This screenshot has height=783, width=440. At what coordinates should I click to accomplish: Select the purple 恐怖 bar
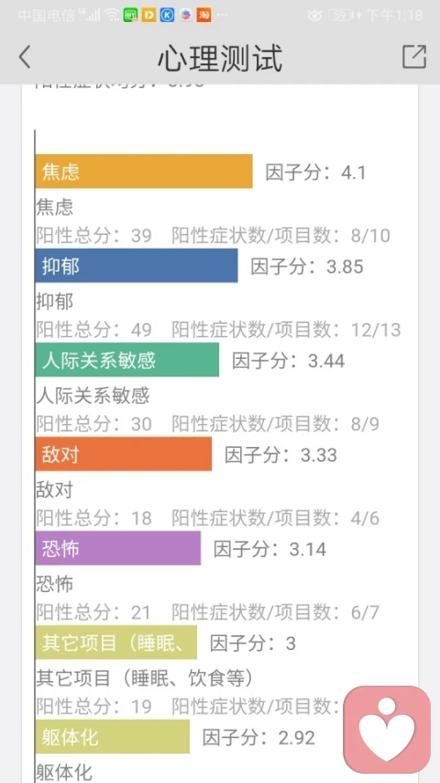pyautogui.click(x=117, y=548)
